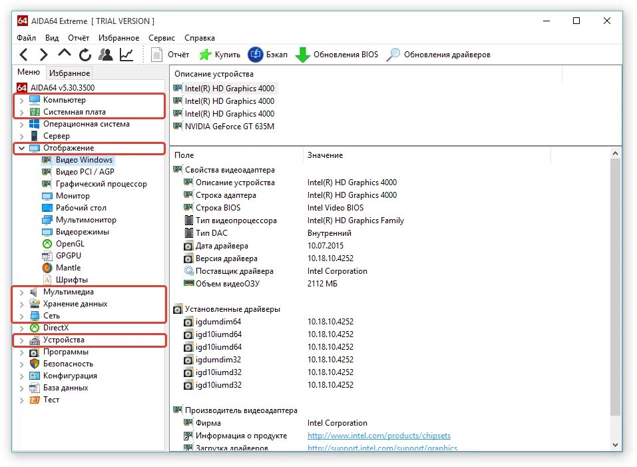Viewport: 637px width, 467px height.
Task: Click the Купить green star button
Action: point(220,55)
